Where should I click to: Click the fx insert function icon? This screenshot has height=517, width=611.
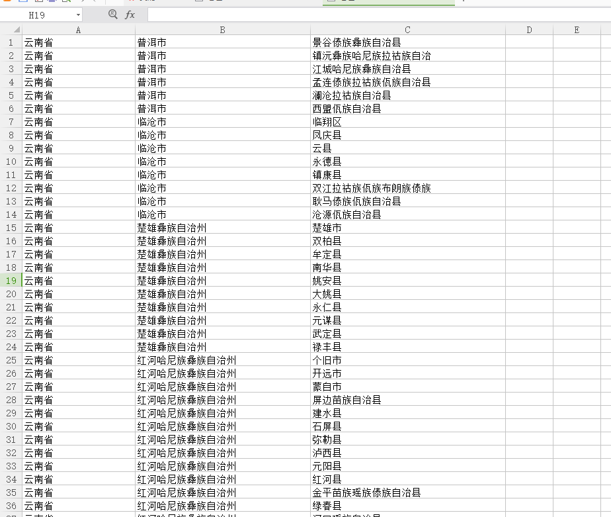(x=130, y=15)
